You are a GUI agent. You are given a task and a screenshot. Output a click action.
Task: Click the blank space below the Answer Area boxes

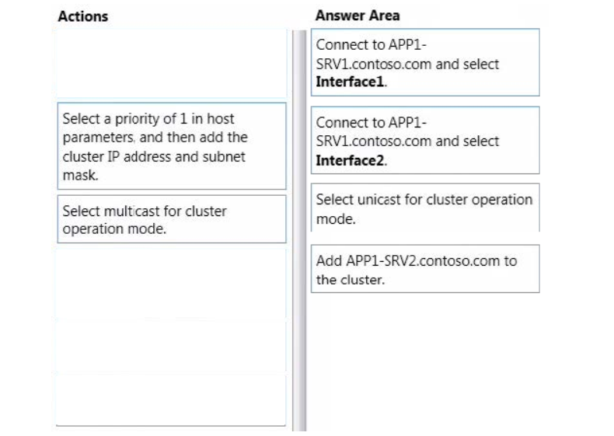[x=425, y=362]
